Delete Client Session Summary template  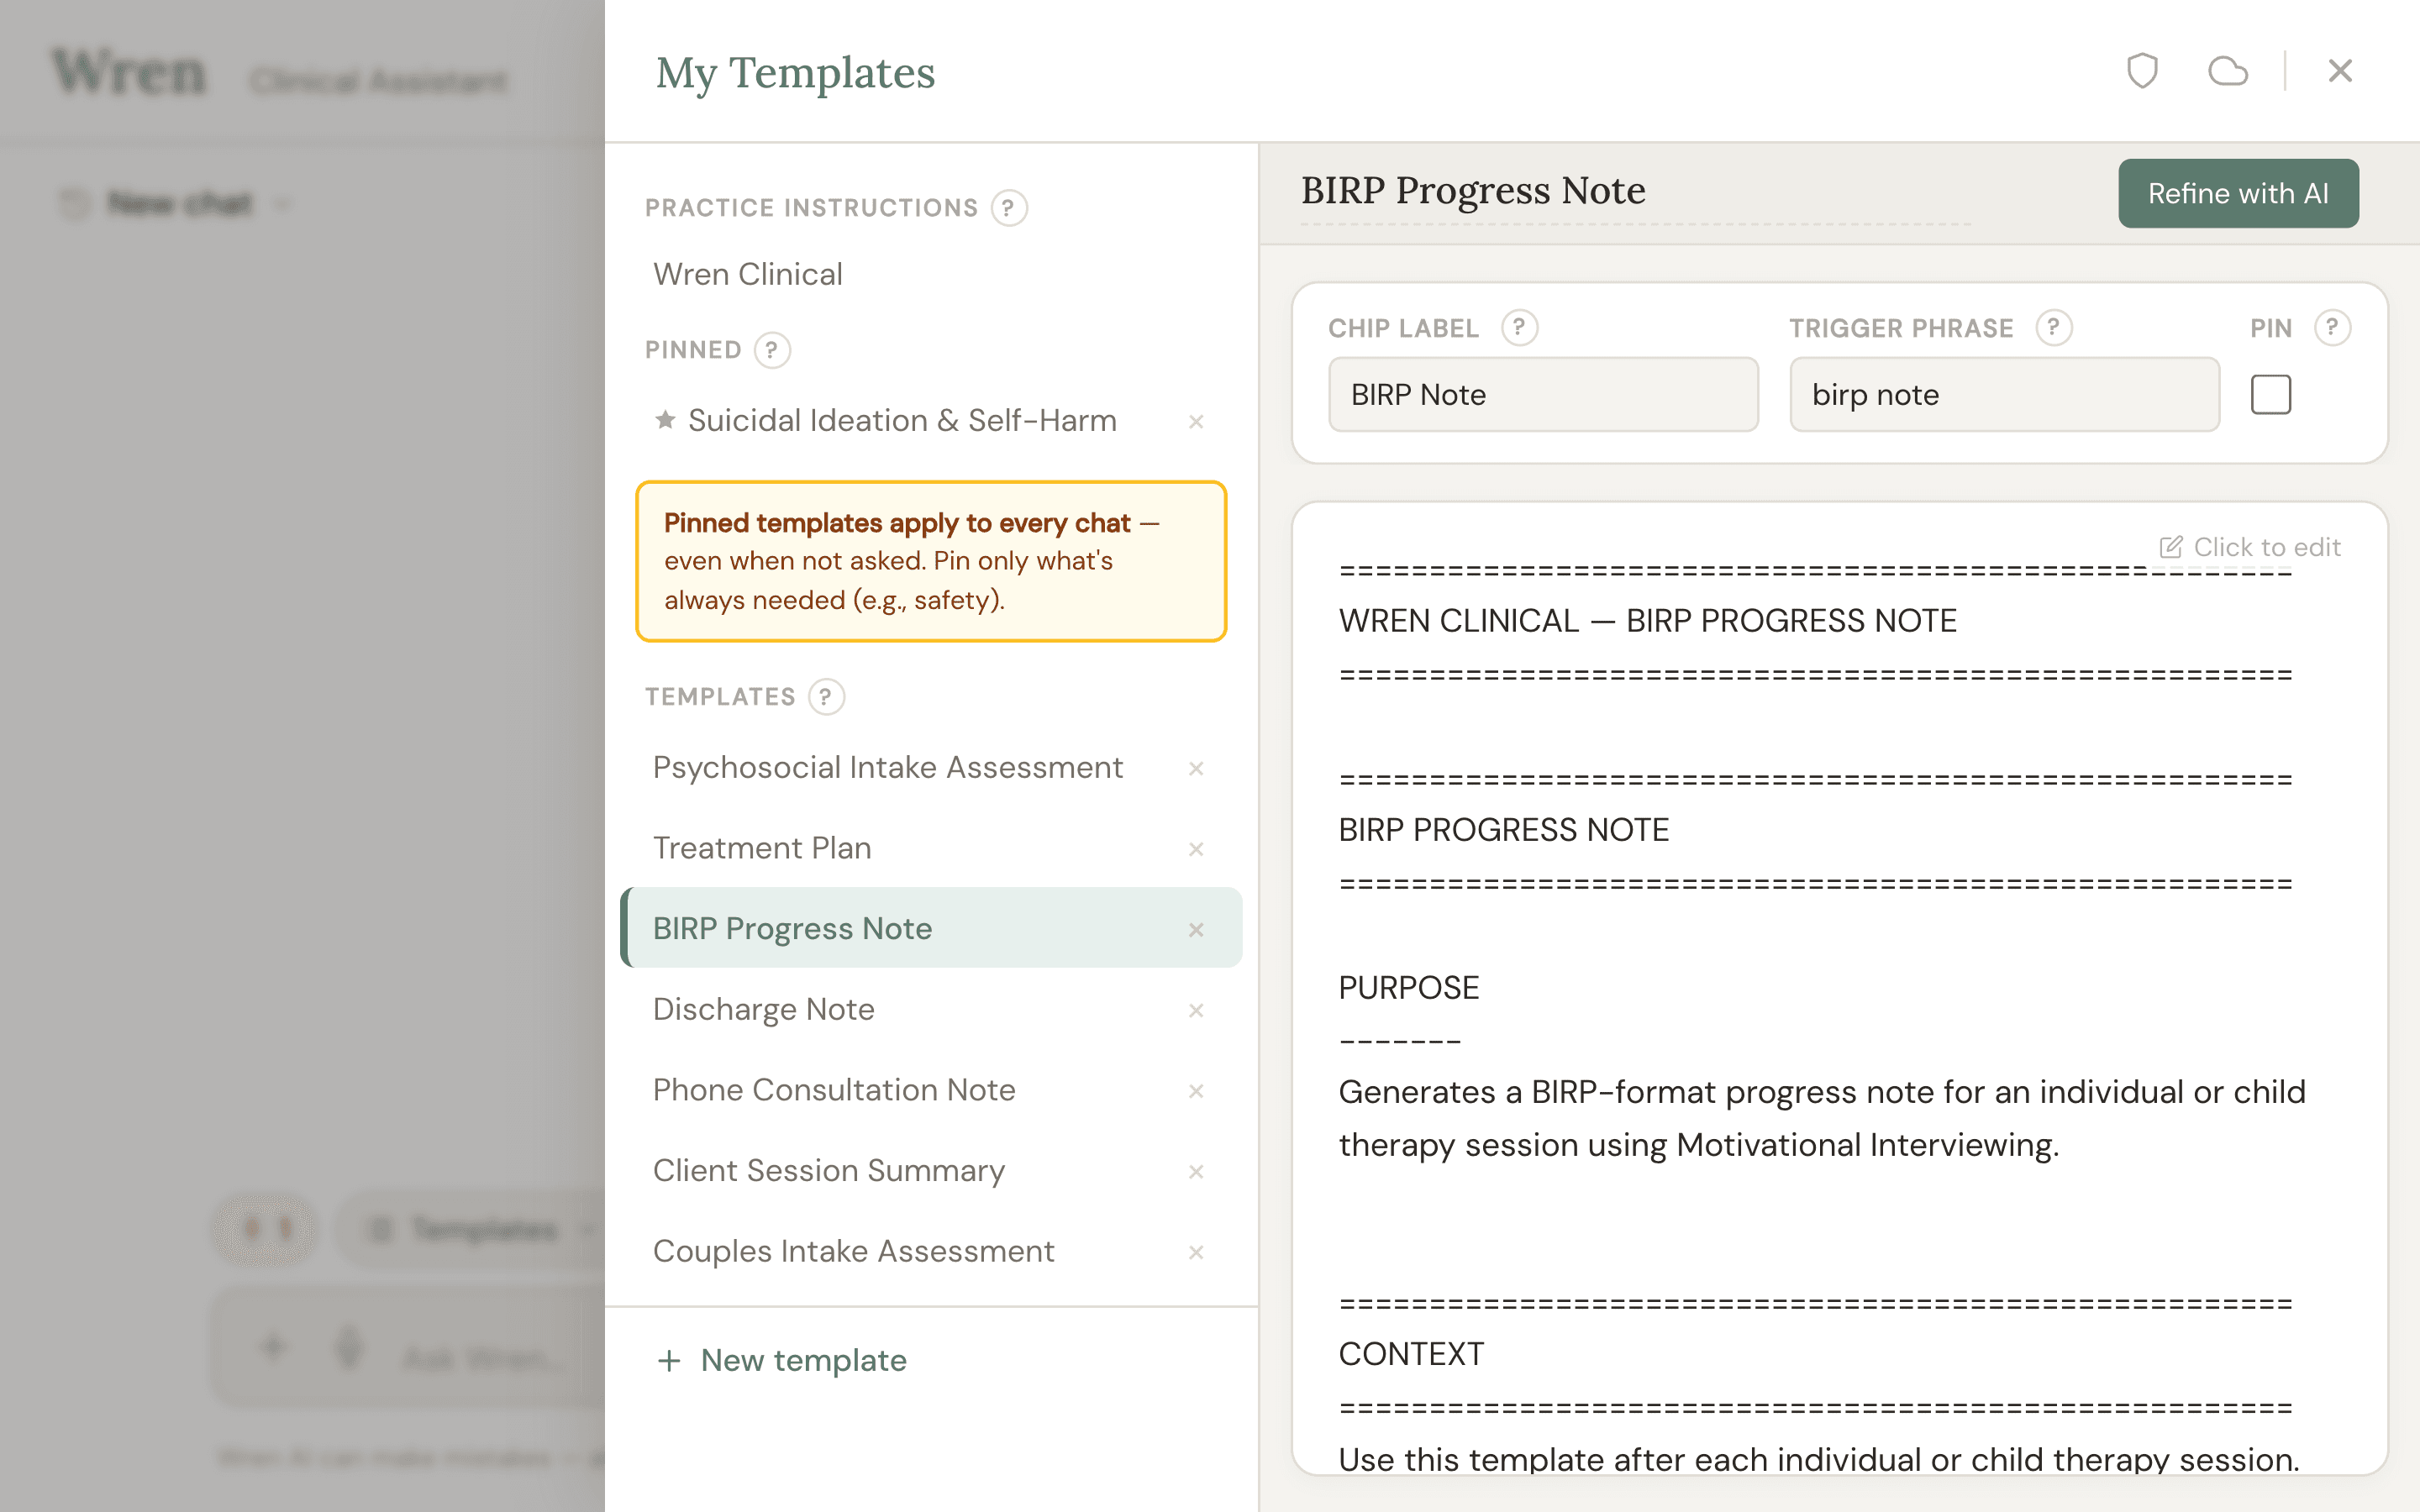point(1196,1172)
